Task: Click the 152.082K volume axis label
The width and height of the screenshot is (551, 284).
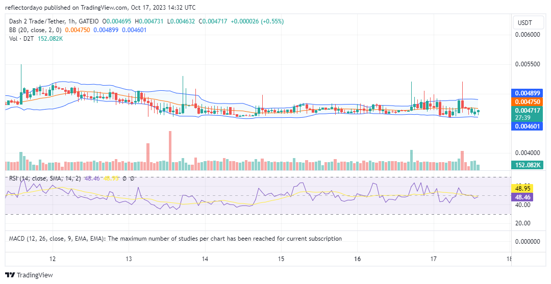Action: click(x=527, y=165)
